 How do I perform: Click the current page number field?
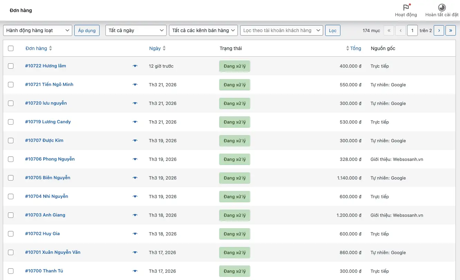(412, 30)
